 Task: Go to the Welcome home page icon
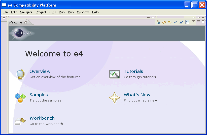(158, 22)
